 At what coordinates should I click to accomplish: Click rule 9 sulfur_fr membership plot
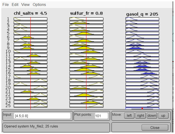tap(86, 48)
